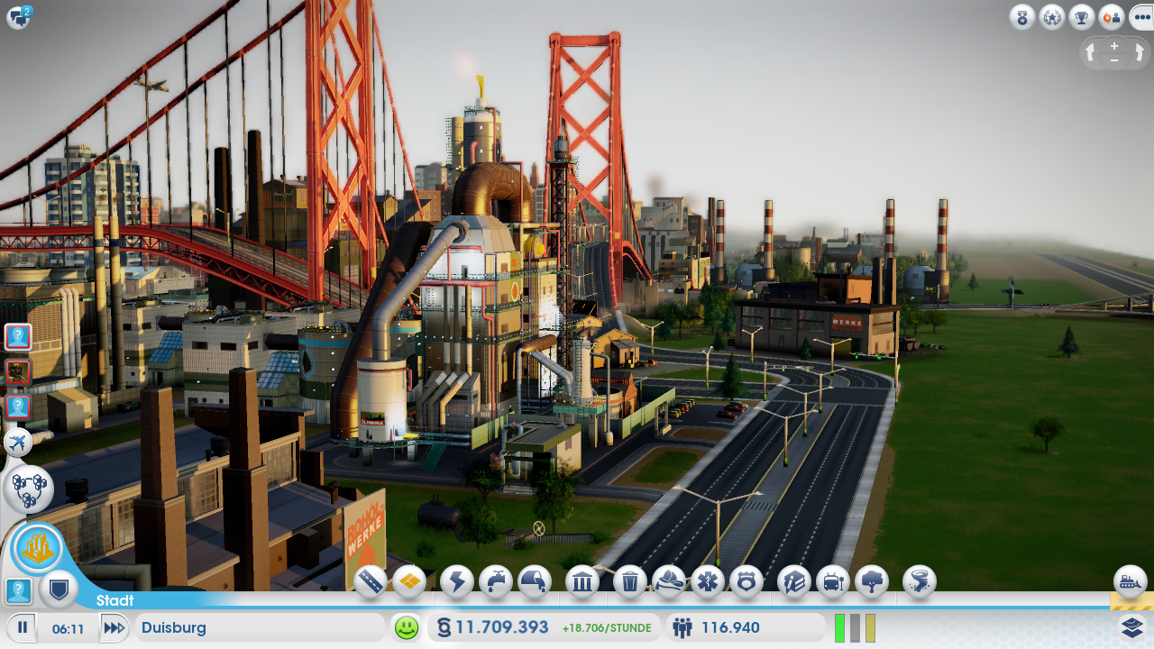The width and height of the screenshot is (1154, 649).
Task: Open the Fire department helmet menu
Action: click(668, 582)
